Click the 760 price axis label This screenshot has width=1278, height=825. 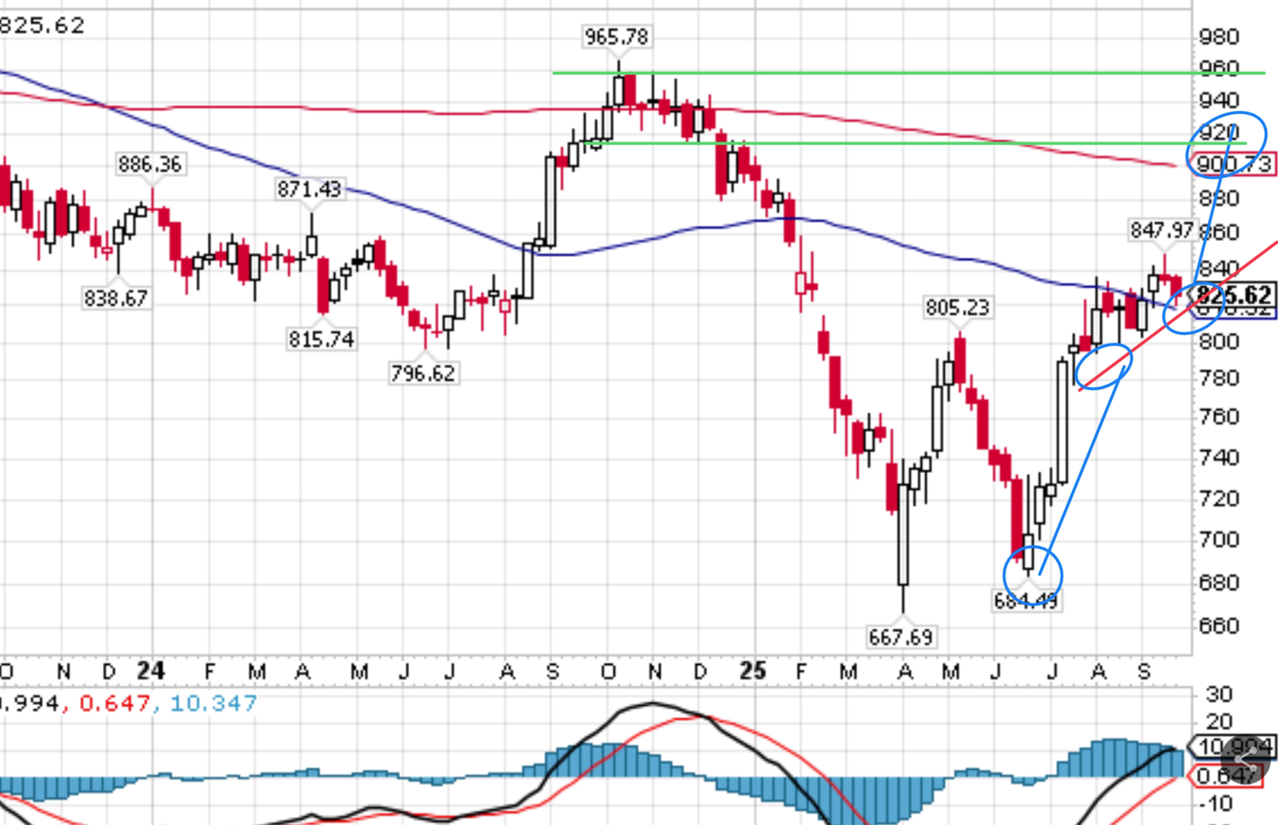click(1218, 417)
